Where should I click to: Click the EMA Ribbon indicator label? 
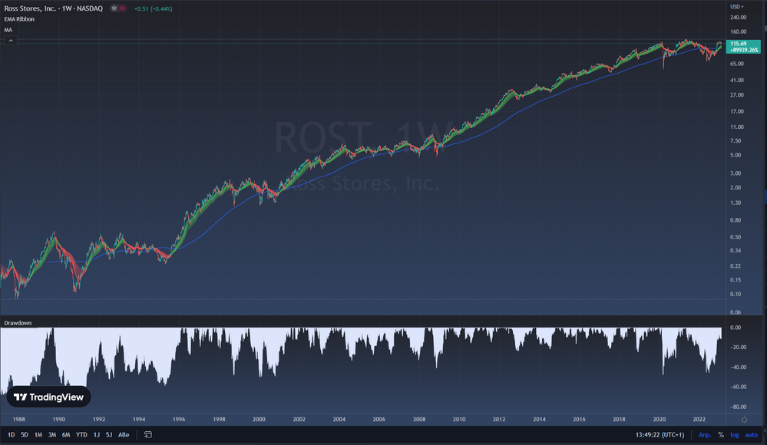[x=18, y=19]
